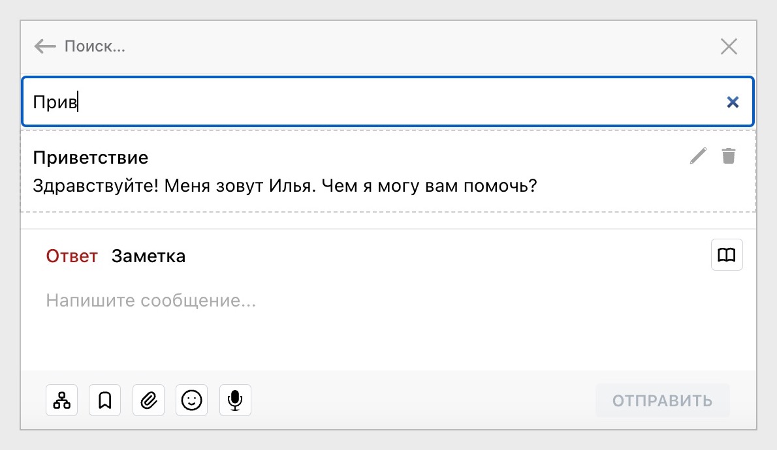Open the hierarchy diagram icon

[x=62, y=400]
